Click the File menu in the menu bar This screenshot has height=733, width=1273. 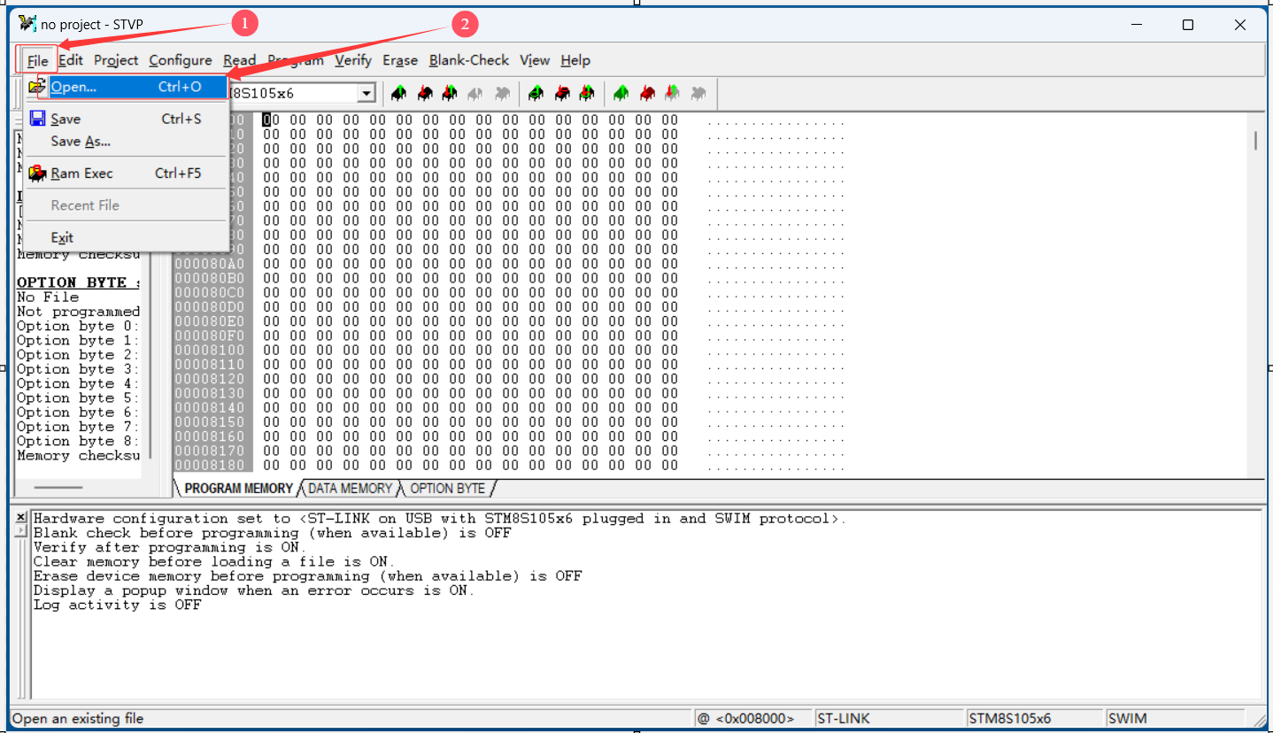37,60
